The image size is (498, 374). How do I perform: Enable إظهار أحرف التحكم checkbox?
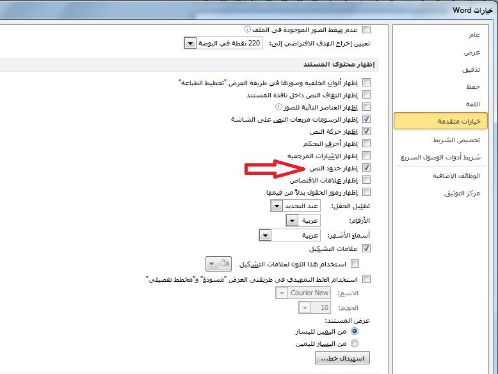pyautogui.click(x=366, y=143)
